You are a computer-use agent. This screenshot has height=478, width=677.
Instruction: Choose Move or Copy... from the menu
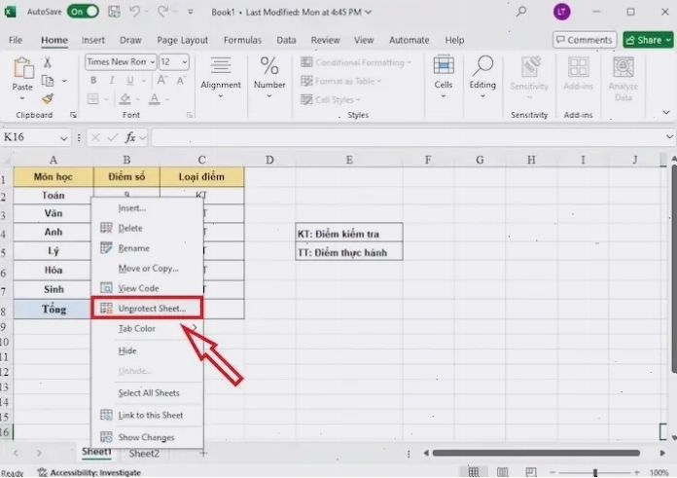pyautogui.click(x=147, y=269)
